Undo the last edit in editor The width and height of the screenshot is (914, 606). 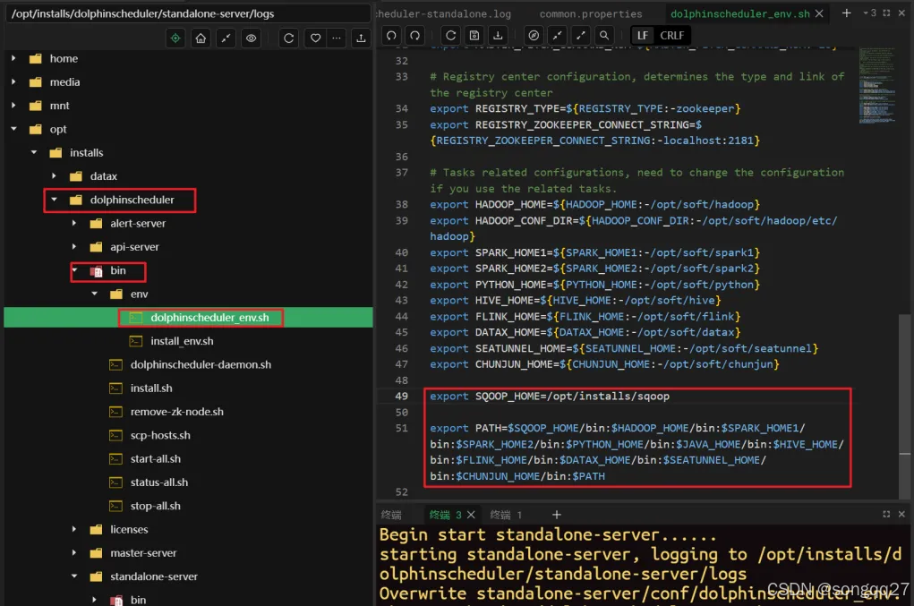pyautogui.click(x=391, y=36)
